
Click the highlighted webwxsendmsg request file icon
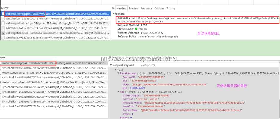click(x=3, y=14)
